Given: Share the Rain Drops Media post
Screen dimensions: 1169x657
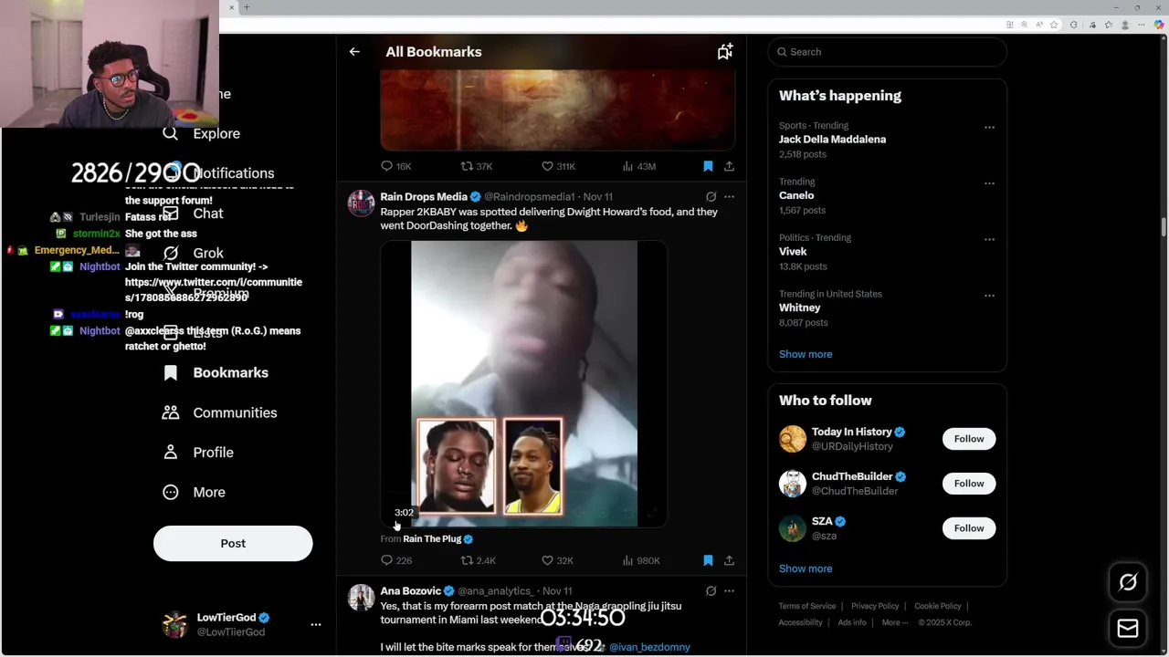Looking at the screenshot, I should [729, 560].
